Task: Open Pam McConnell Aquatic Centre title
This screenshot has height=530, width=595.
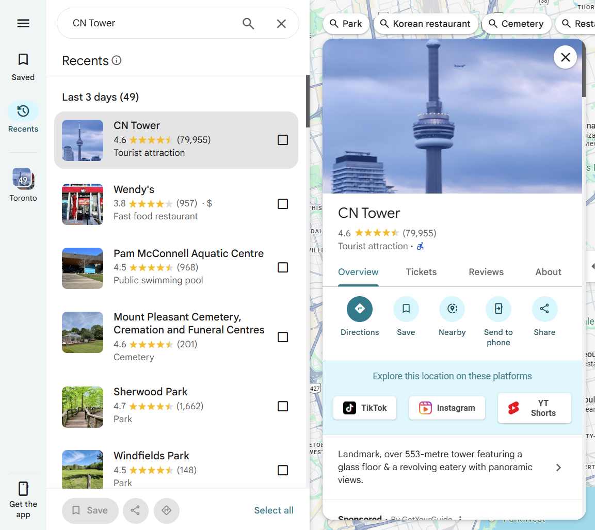Action: 188,253
